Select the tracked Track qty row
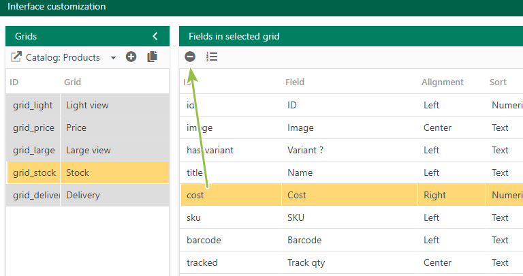The width and height of the screenshot is (523, 276). [x=351, y=262]
